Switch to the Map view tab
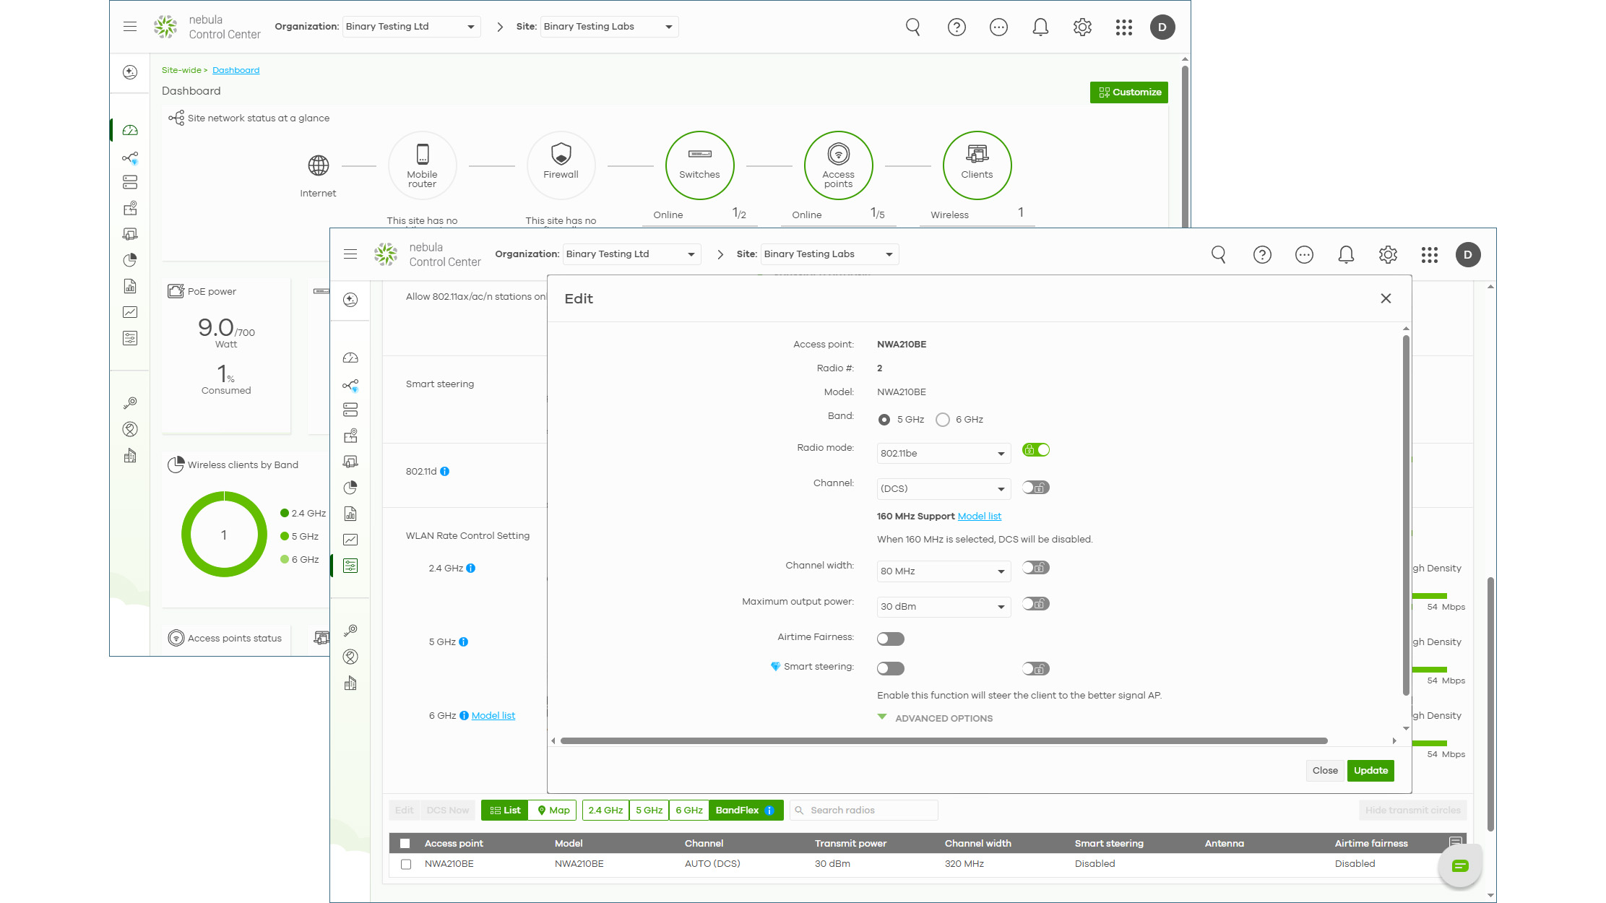 tap(552, 810)
